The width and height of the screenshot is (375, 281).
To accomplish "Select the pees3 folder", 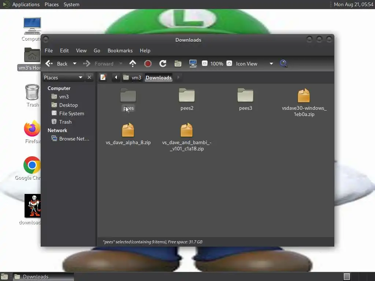I will pos(245,100).
